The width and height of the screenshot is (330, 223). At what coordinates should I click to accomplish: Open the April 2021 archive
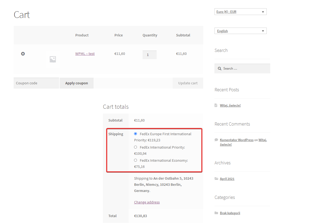(x=227, y=179)
